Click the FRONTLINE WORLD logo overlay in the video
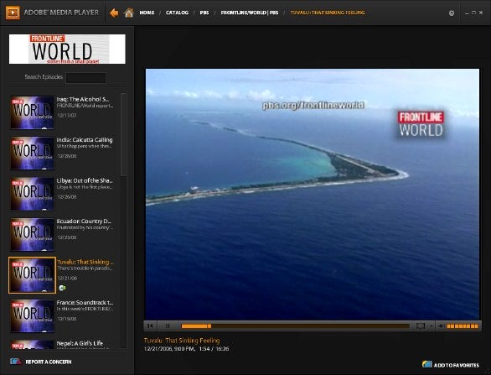This screenshot has width=491, height=375. (421, 124)
